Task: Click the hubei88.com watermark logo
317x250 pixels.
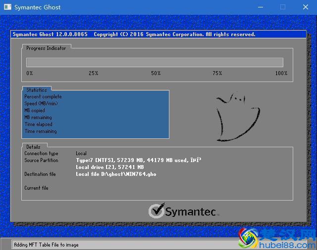Action: click(x=276, y=238)
